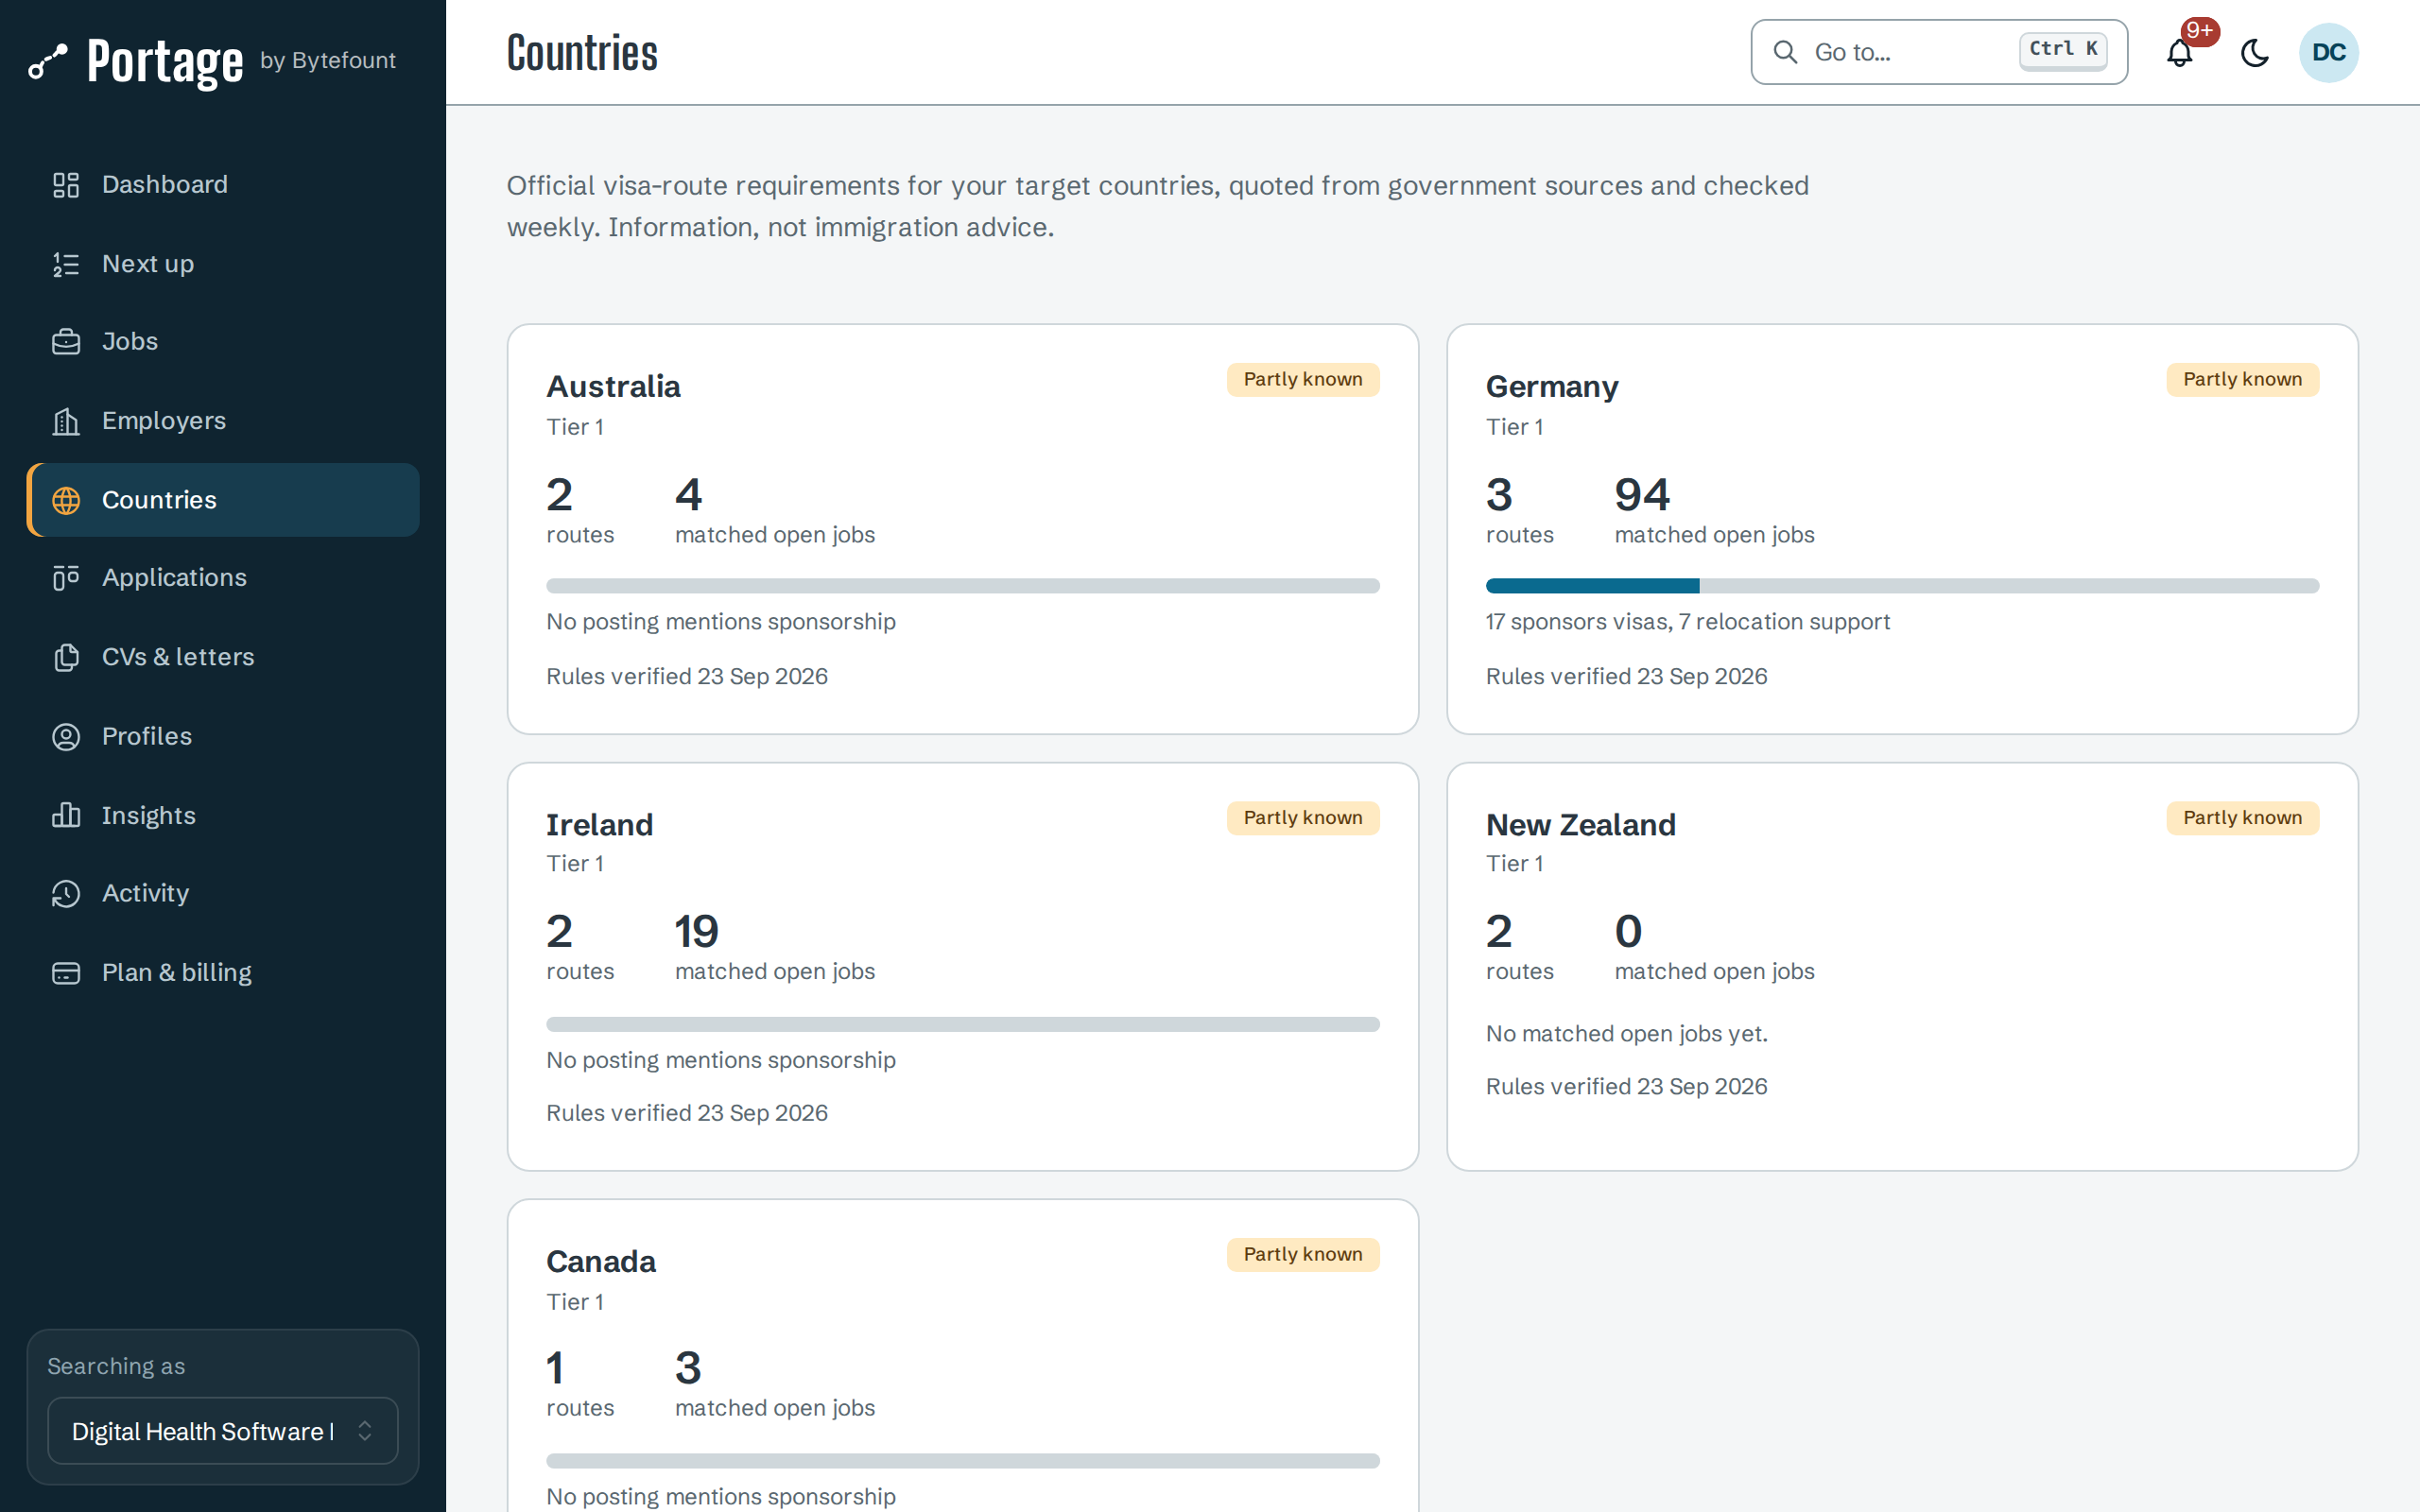The height and width of the screenshot is (1512, 2420).
Task: Open the DC user avatar menu
Action: pos(2329,52)
